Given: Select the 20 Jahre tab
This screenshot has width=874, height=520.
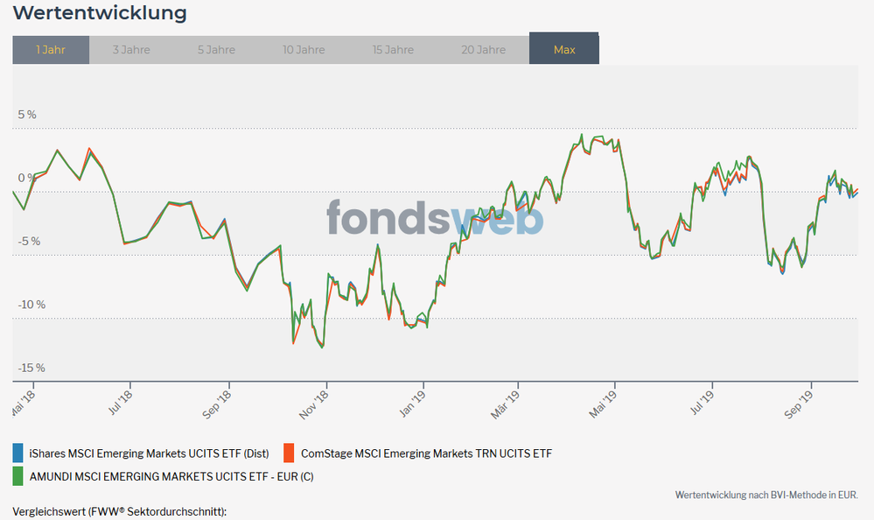Looking at the screenshot, I should click(x=483, y=50).
